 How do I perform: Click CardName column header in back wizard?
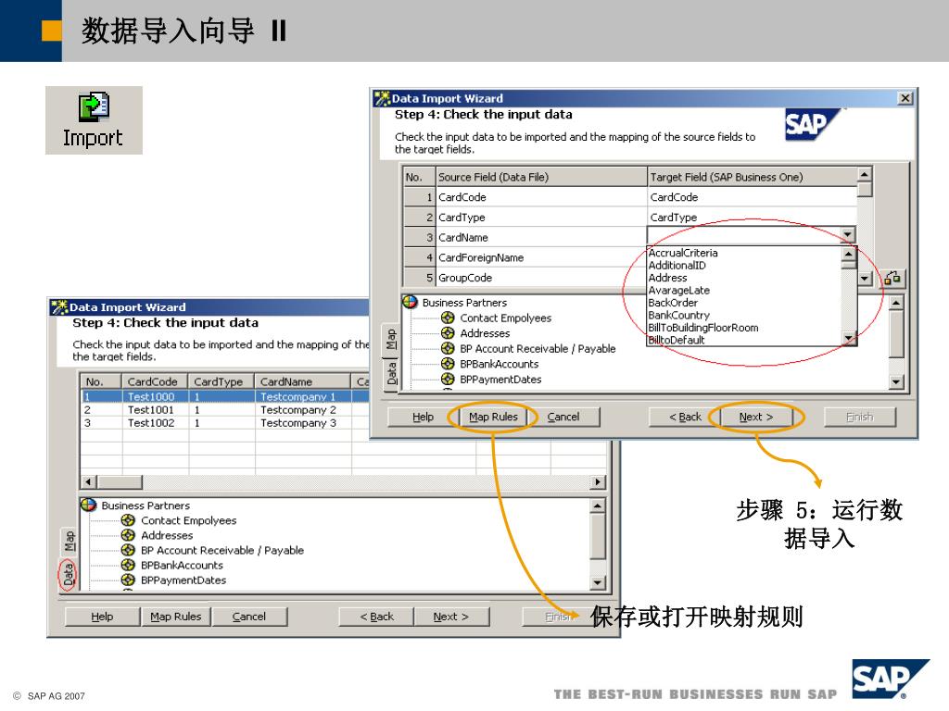click(x=303, y=381)
